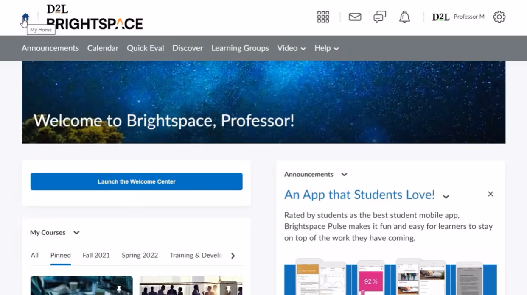527x295 pixels.
Task: Dismiss the announcement with the X
Action: click(x=491, y=194)
